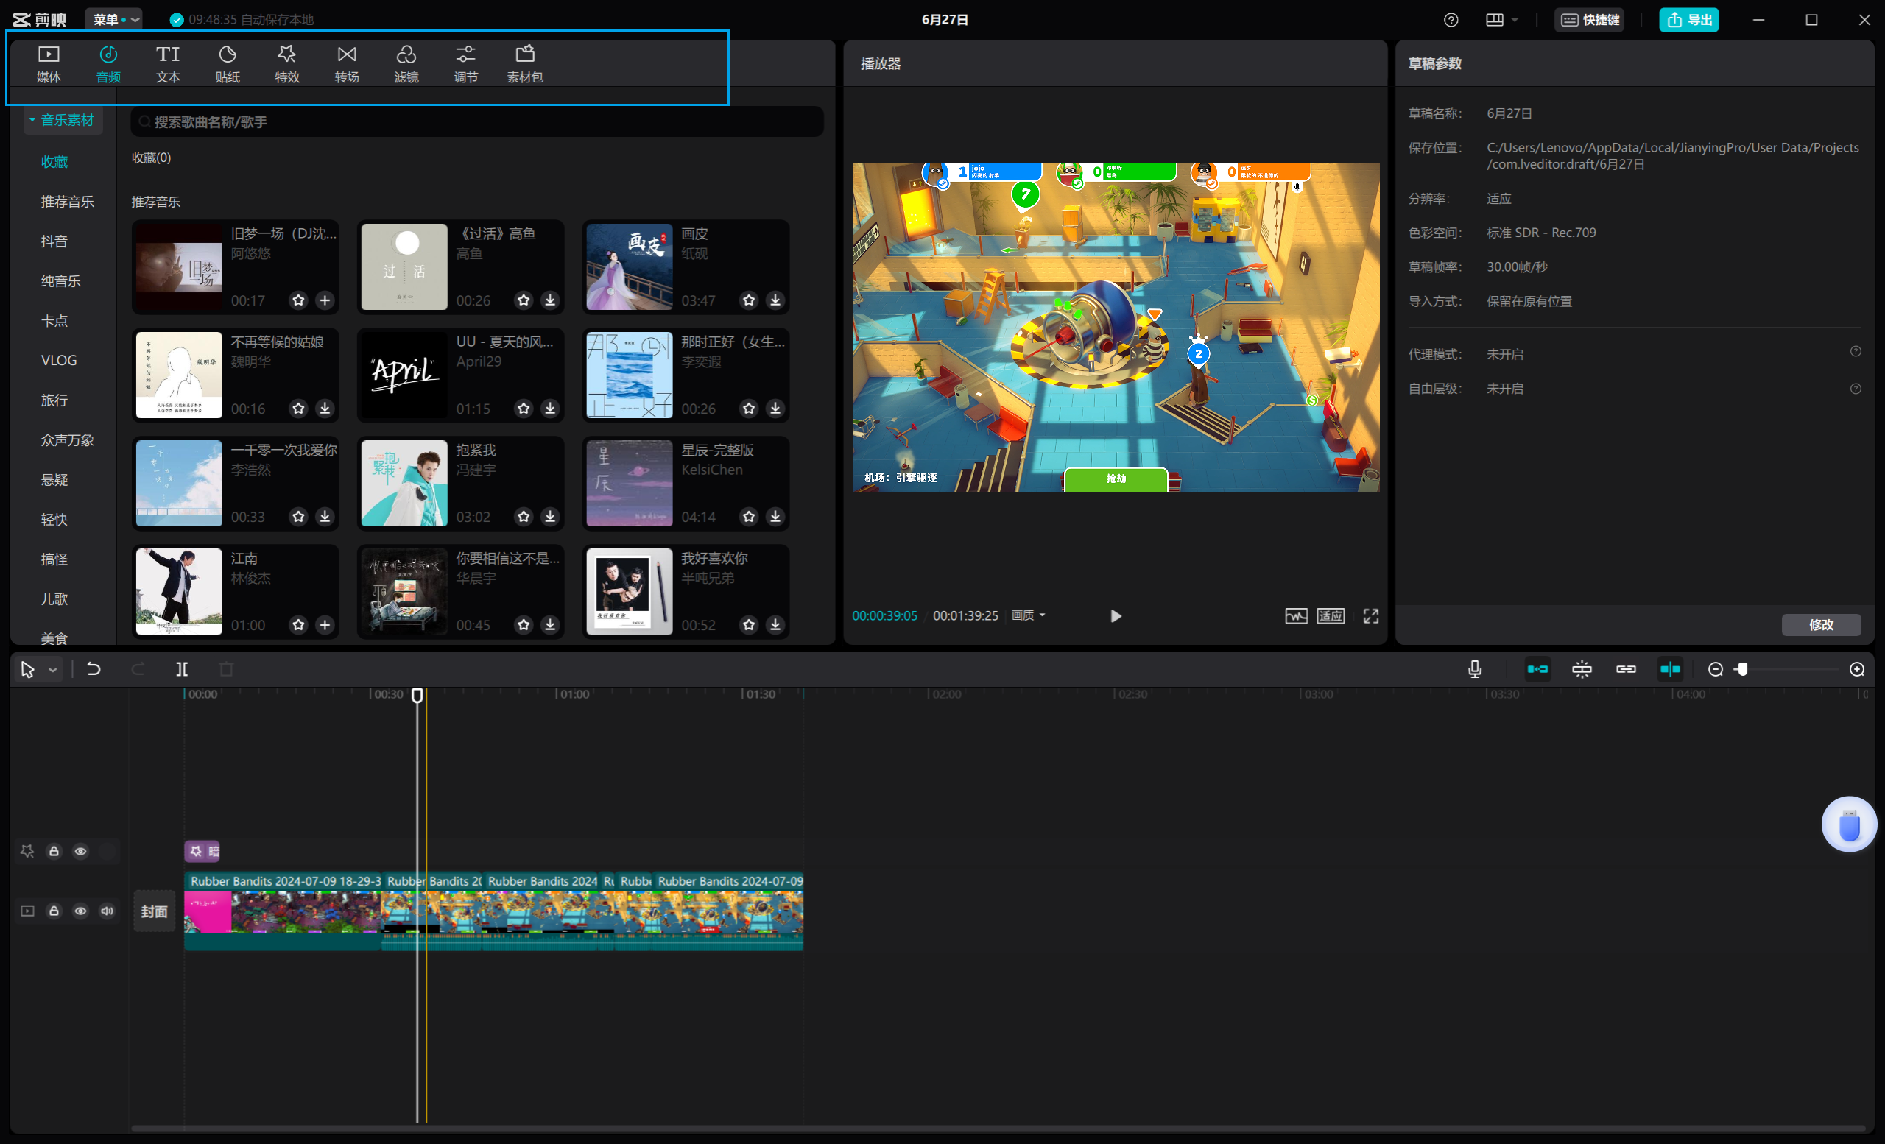Download the song 一千零一次我爱你
Viewport: 1885px width, 1144px height.
[325, 517]
